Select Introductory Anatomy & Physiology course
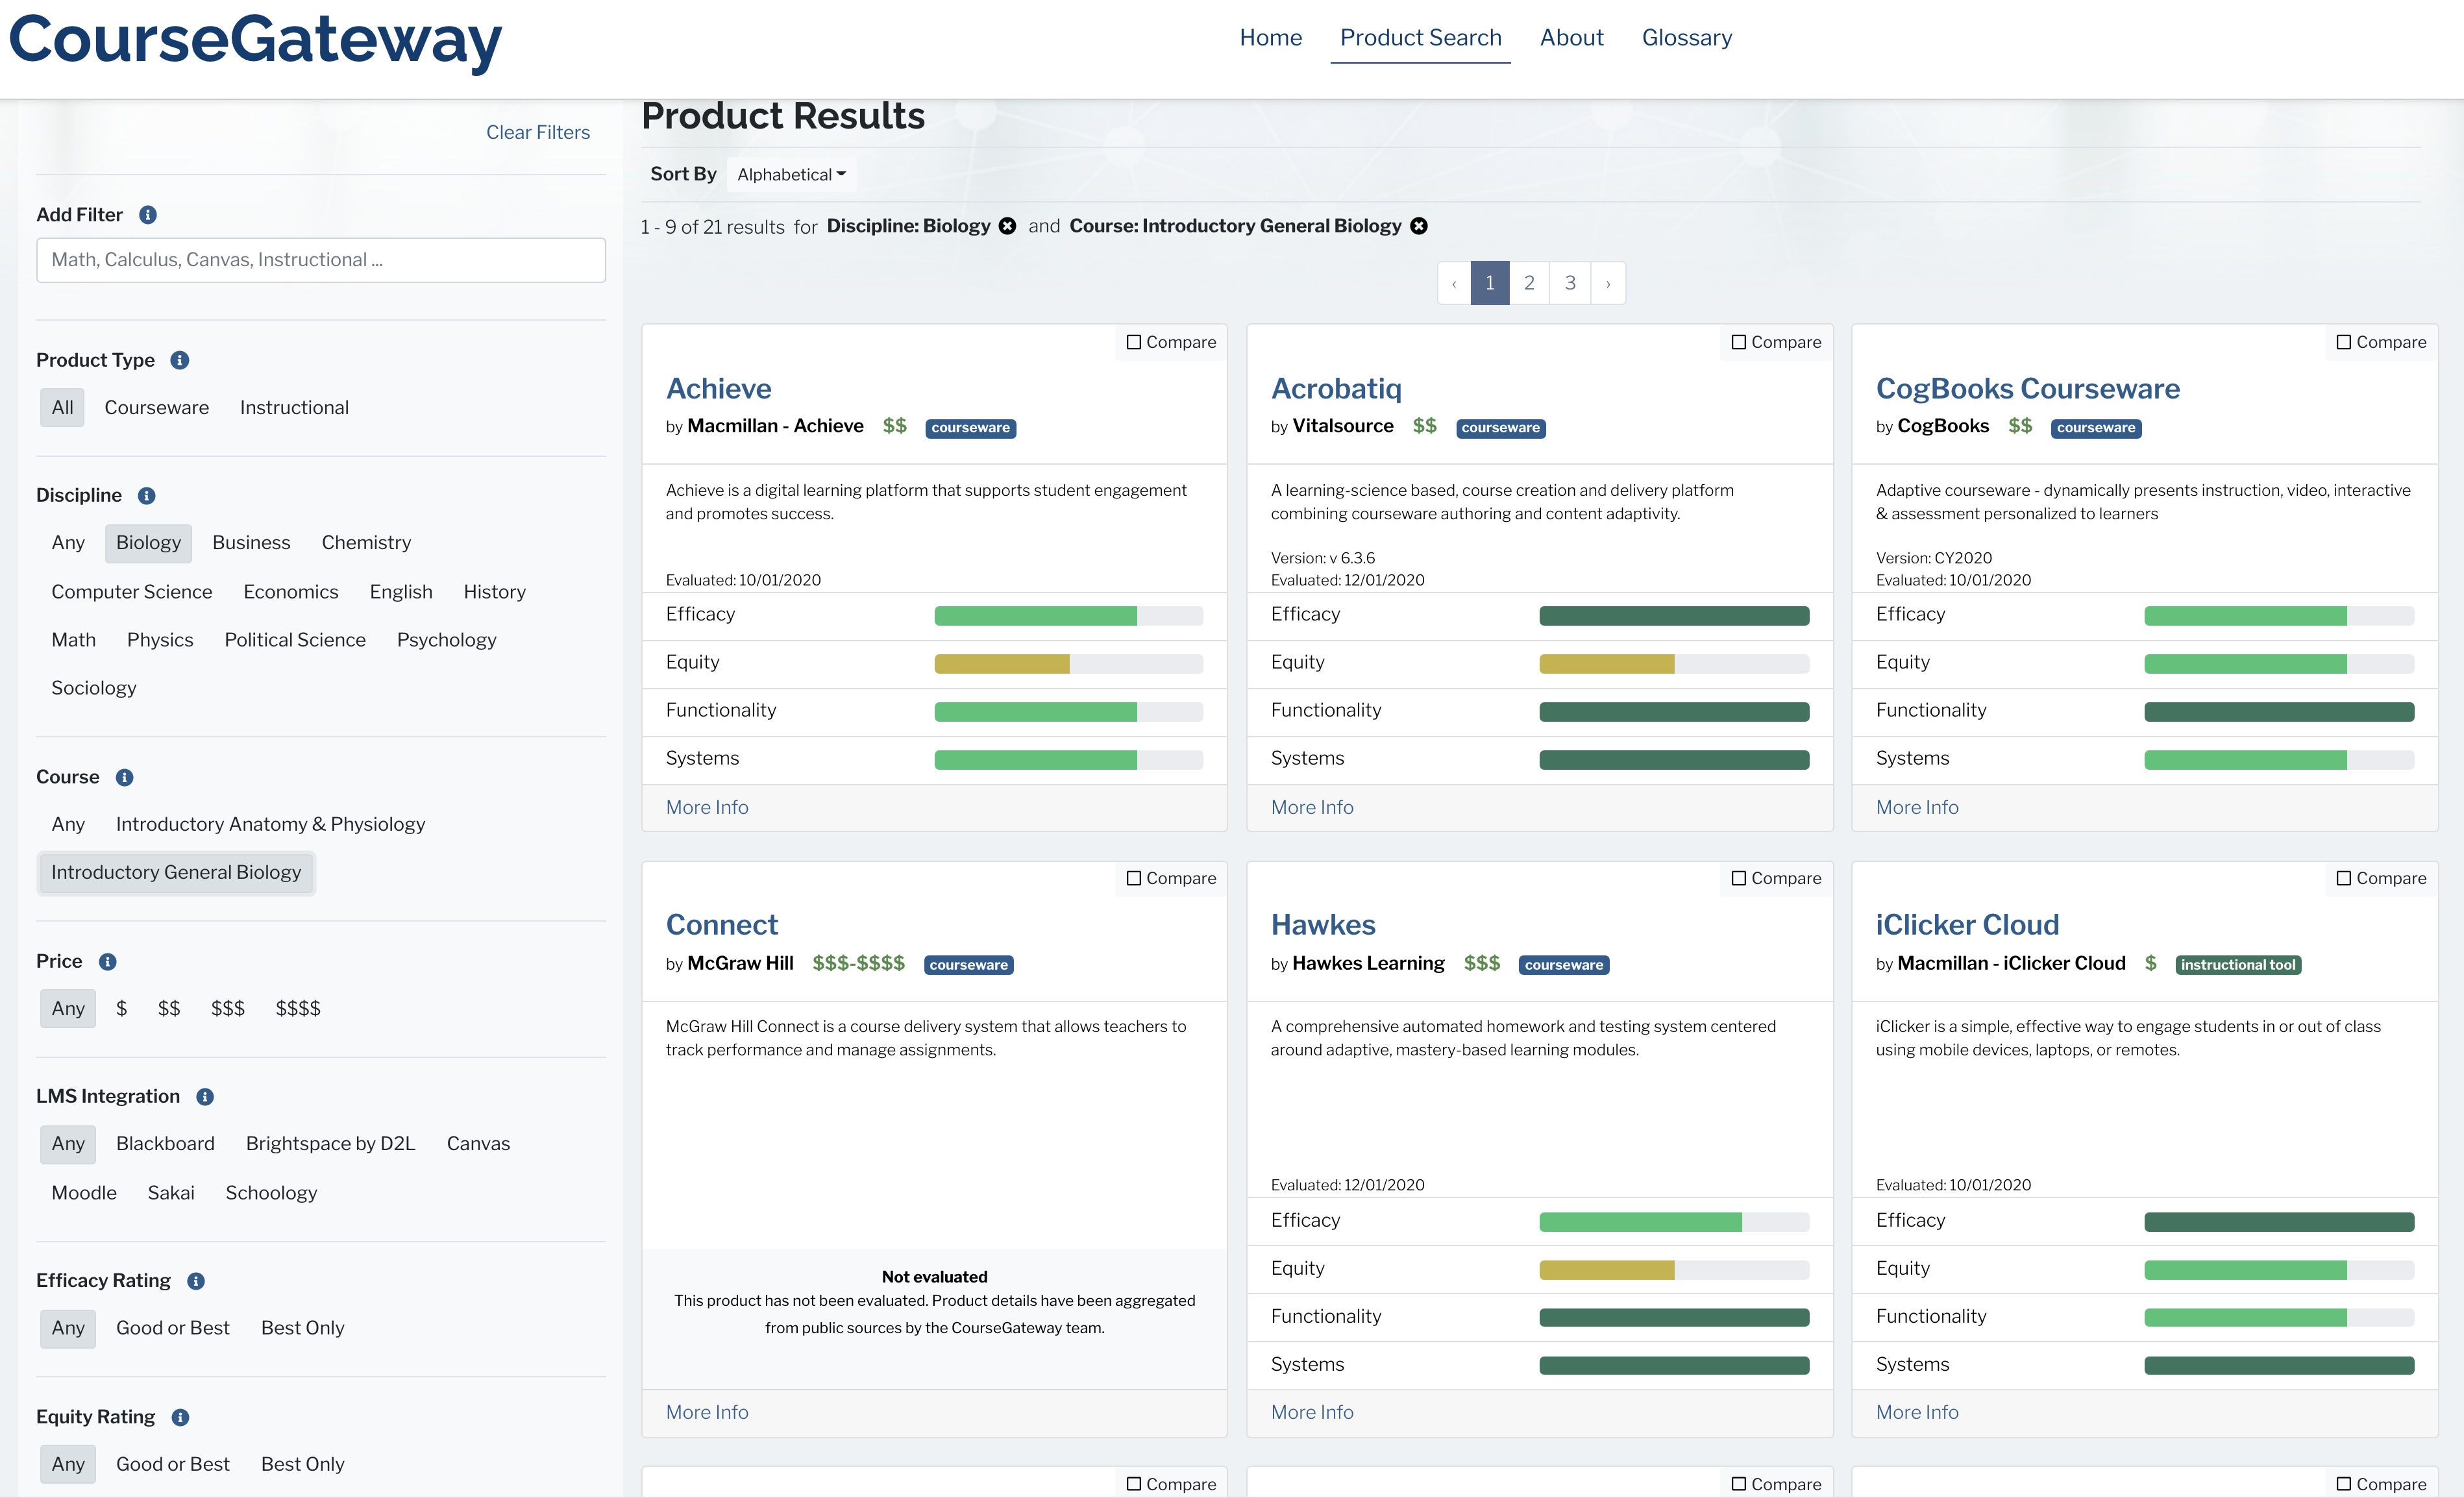The width and height of the screenshot is (2464, 1498). pos(270,824)
